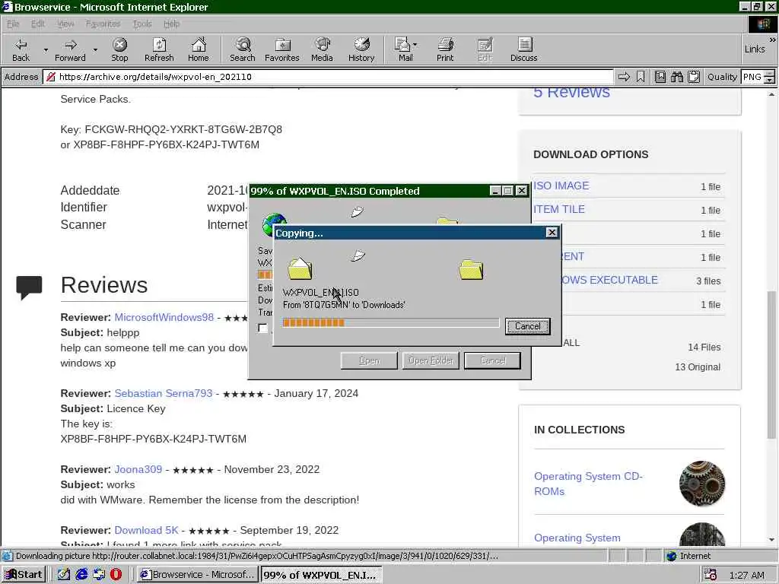Launch Opera from quick launch
This screenshot has width=779, height=584.
point(116,575)
